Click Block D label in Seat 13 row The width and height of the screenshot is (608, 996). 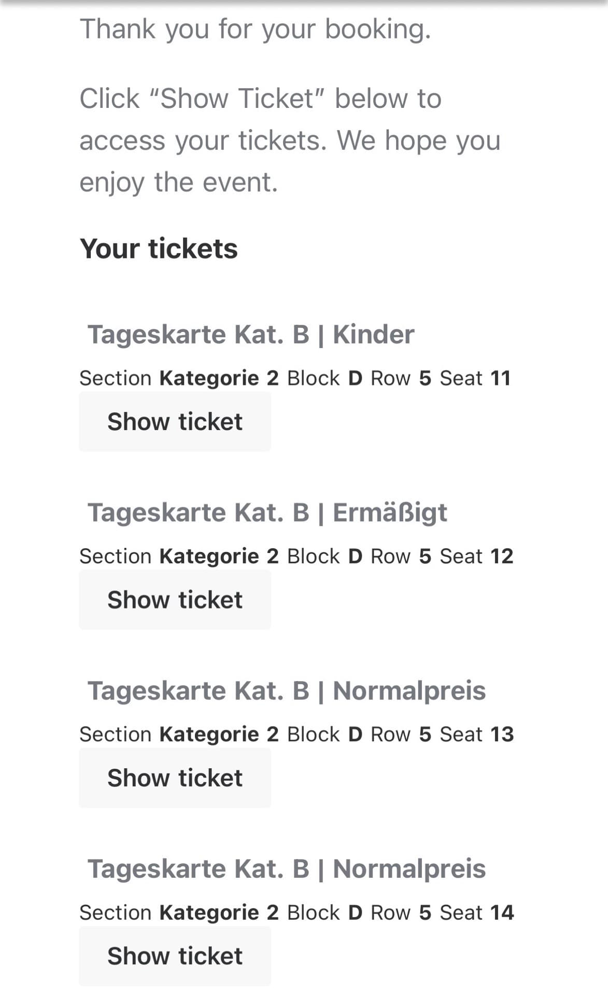click(325, 734)
